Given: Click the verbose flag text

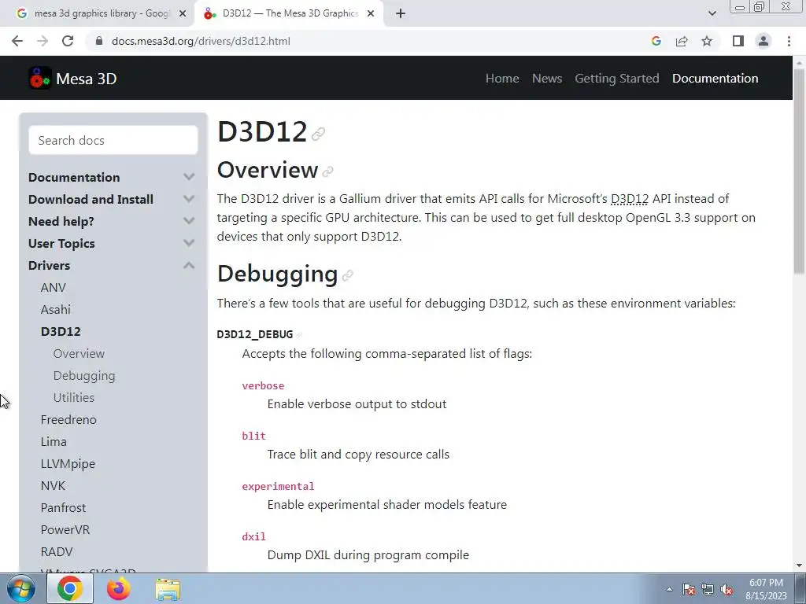Looking at the screenshot, I should [x=263, y=385].
